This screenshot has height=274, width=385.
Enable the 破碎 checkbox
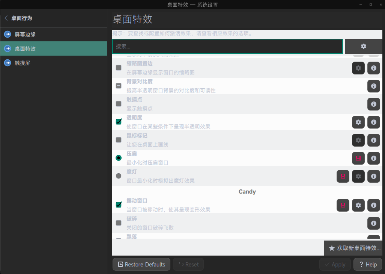tap(119, 223)
